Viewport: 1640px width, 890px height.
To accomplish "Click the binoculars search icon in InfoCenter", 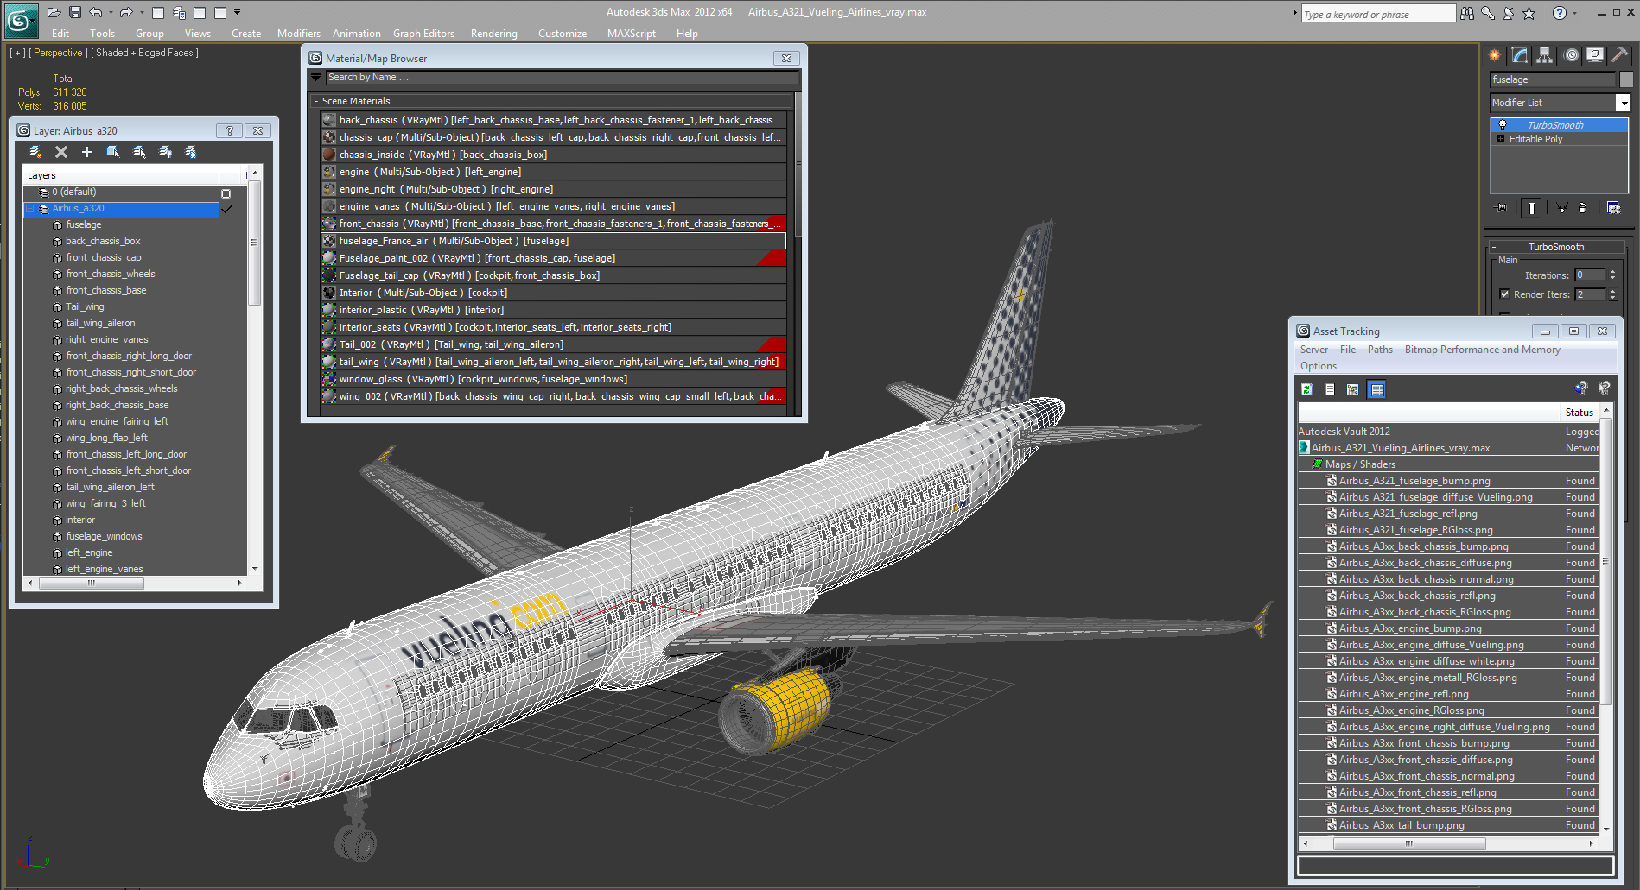I will coord(1467,13).
